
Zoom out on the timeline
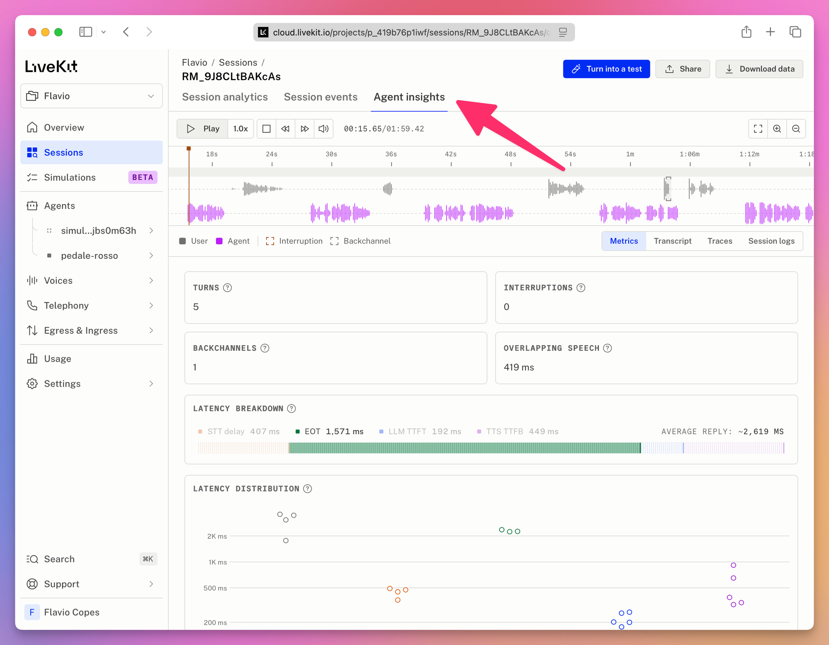(x=796, y=129)
